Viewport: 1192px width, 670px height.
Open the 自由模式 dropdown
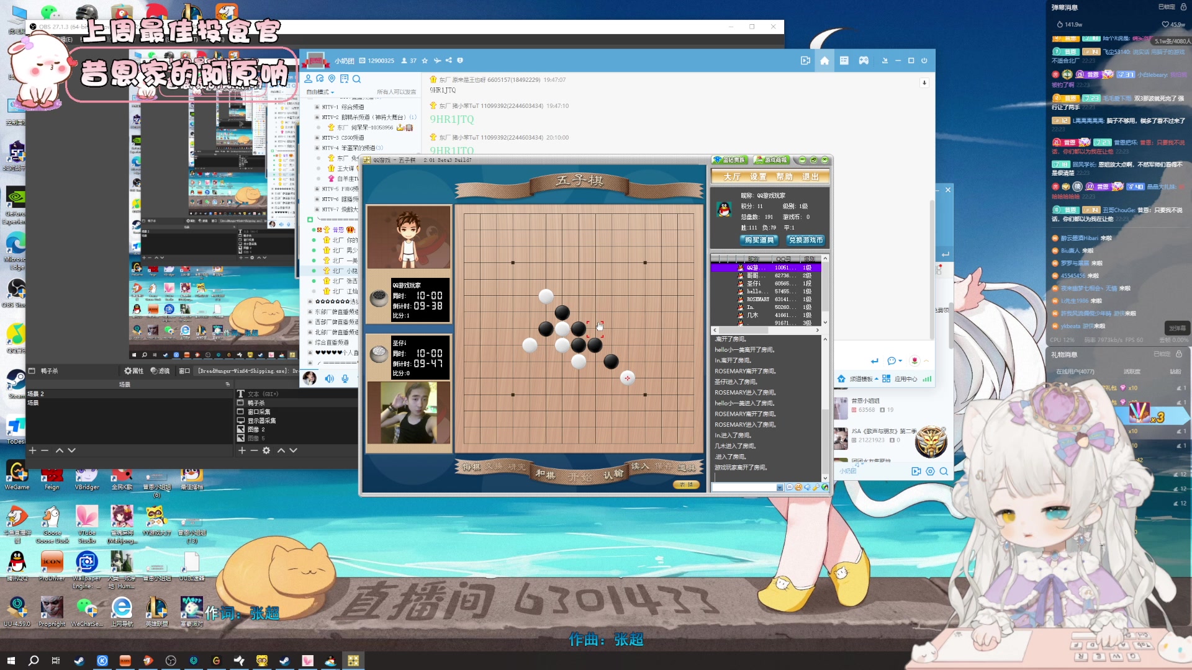click(321, 92)
